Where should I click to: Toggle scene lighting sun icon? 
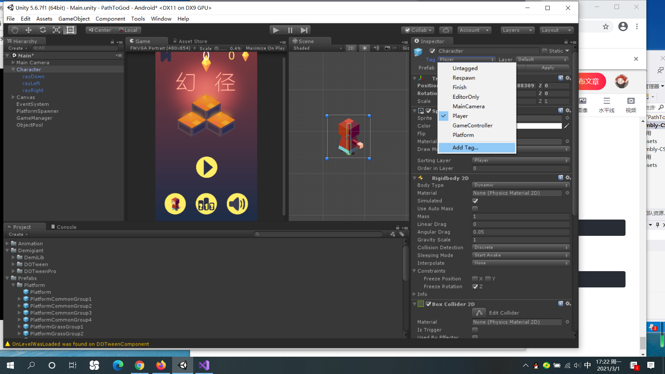coord(365,48)
